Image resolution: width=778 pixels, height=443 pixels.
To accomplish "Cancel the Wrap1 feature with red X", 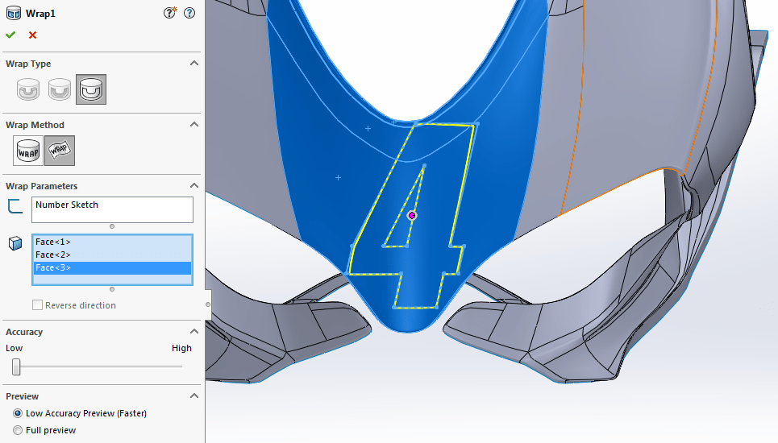I will 33,35.
